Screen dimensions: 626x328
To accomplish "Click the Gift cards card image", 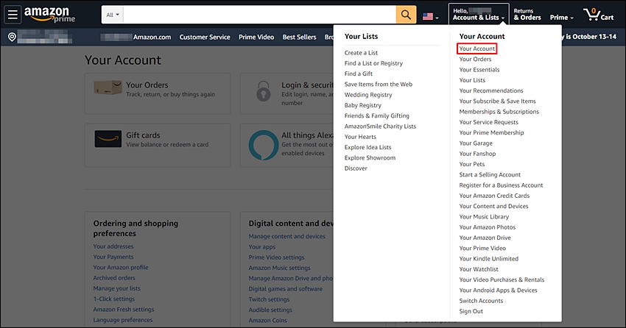I will click(x=108, y=139).
